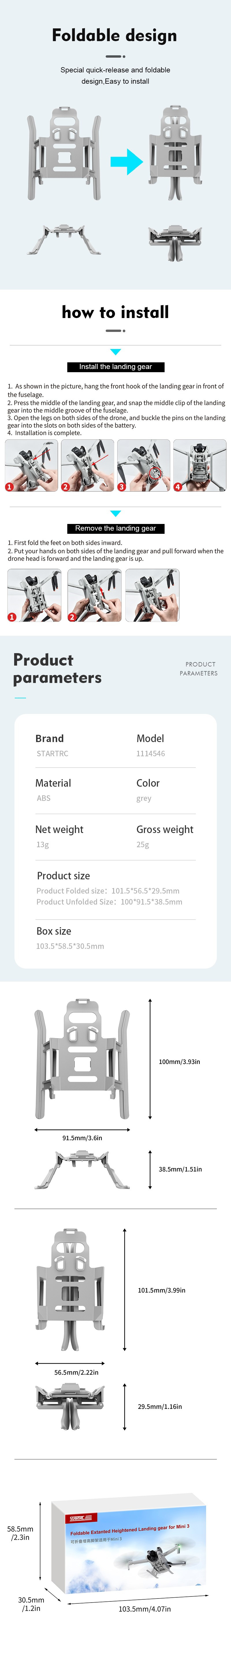
Task: Click the cyan arrow between the landing gears
Action: 126,162
